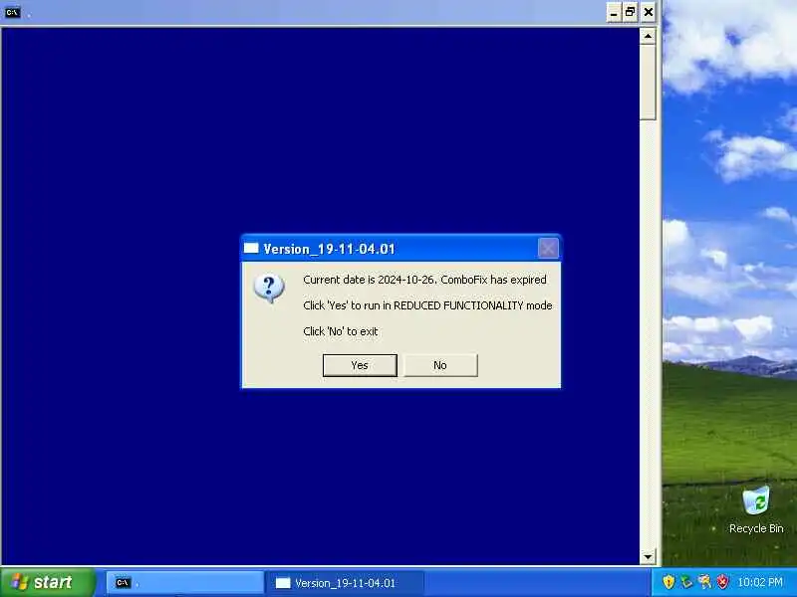The width and height of the screenshot is (797, 597).
Task: Restore down the console window
Action: (x=631, y=12)
